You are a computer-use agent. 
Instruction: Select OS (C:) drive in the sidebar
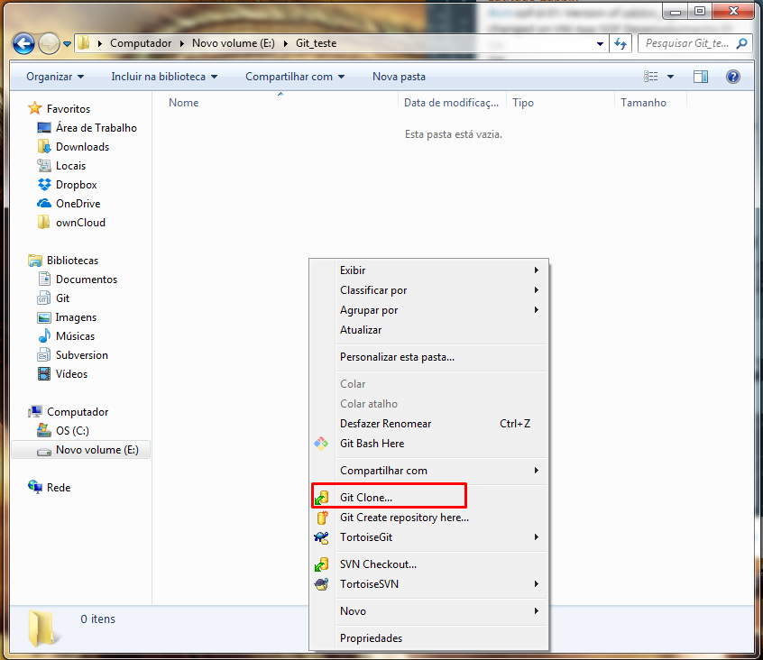71,431
